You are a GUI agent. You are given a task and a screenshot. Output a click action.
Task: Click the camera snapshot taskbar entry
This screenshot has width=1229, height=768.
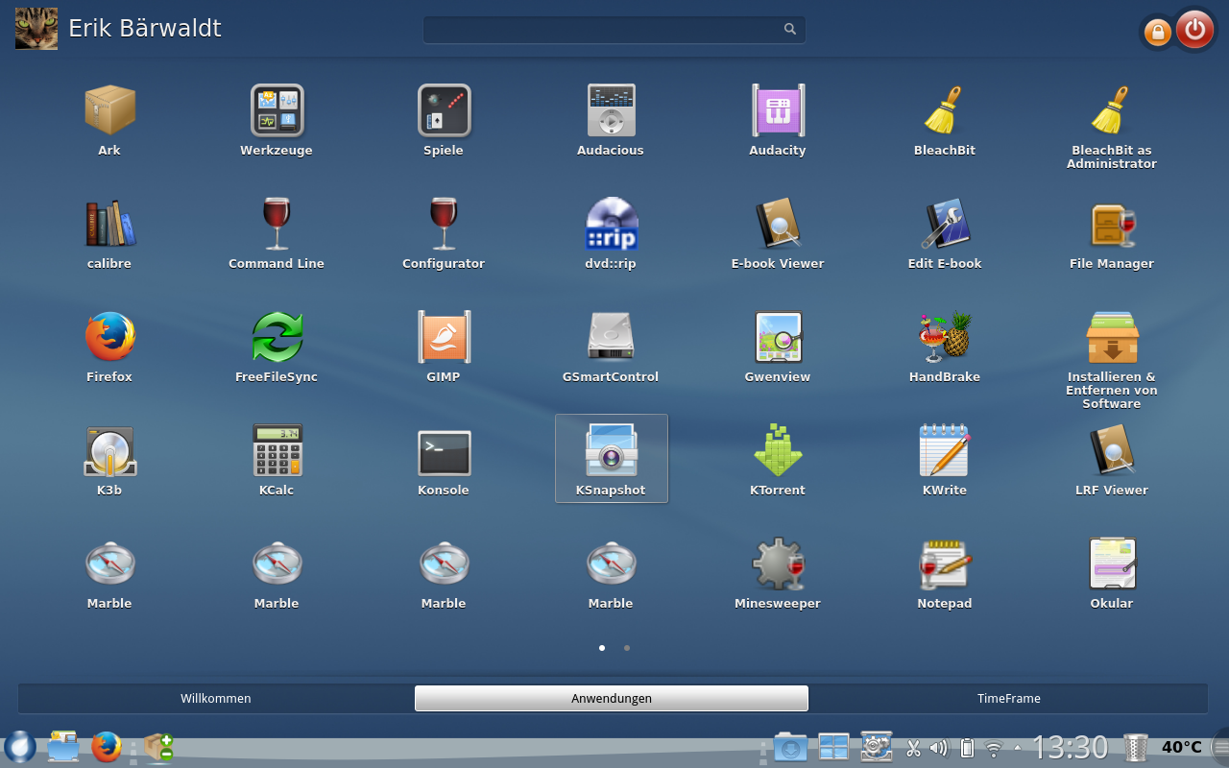coord(790,747)
